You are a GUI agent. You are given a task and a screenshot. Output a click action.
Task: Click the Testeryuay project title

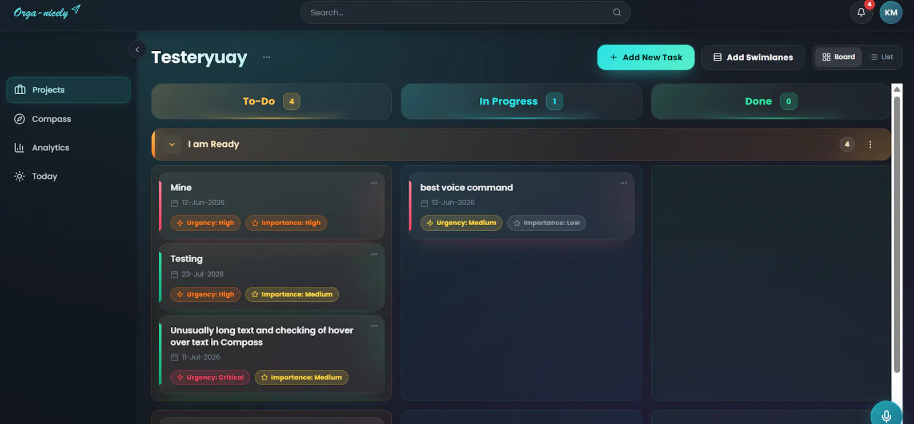199,57
